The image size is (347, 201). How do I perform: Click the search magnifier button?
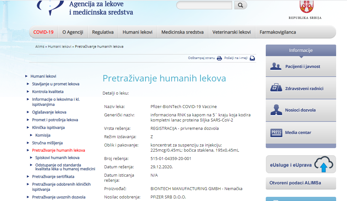tap(241, 5)
